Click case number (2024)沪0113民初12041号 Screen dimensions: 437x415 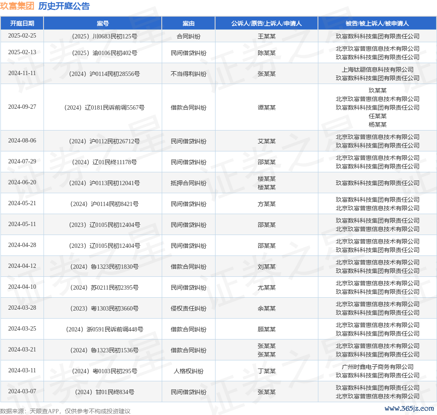pos(104,183)
